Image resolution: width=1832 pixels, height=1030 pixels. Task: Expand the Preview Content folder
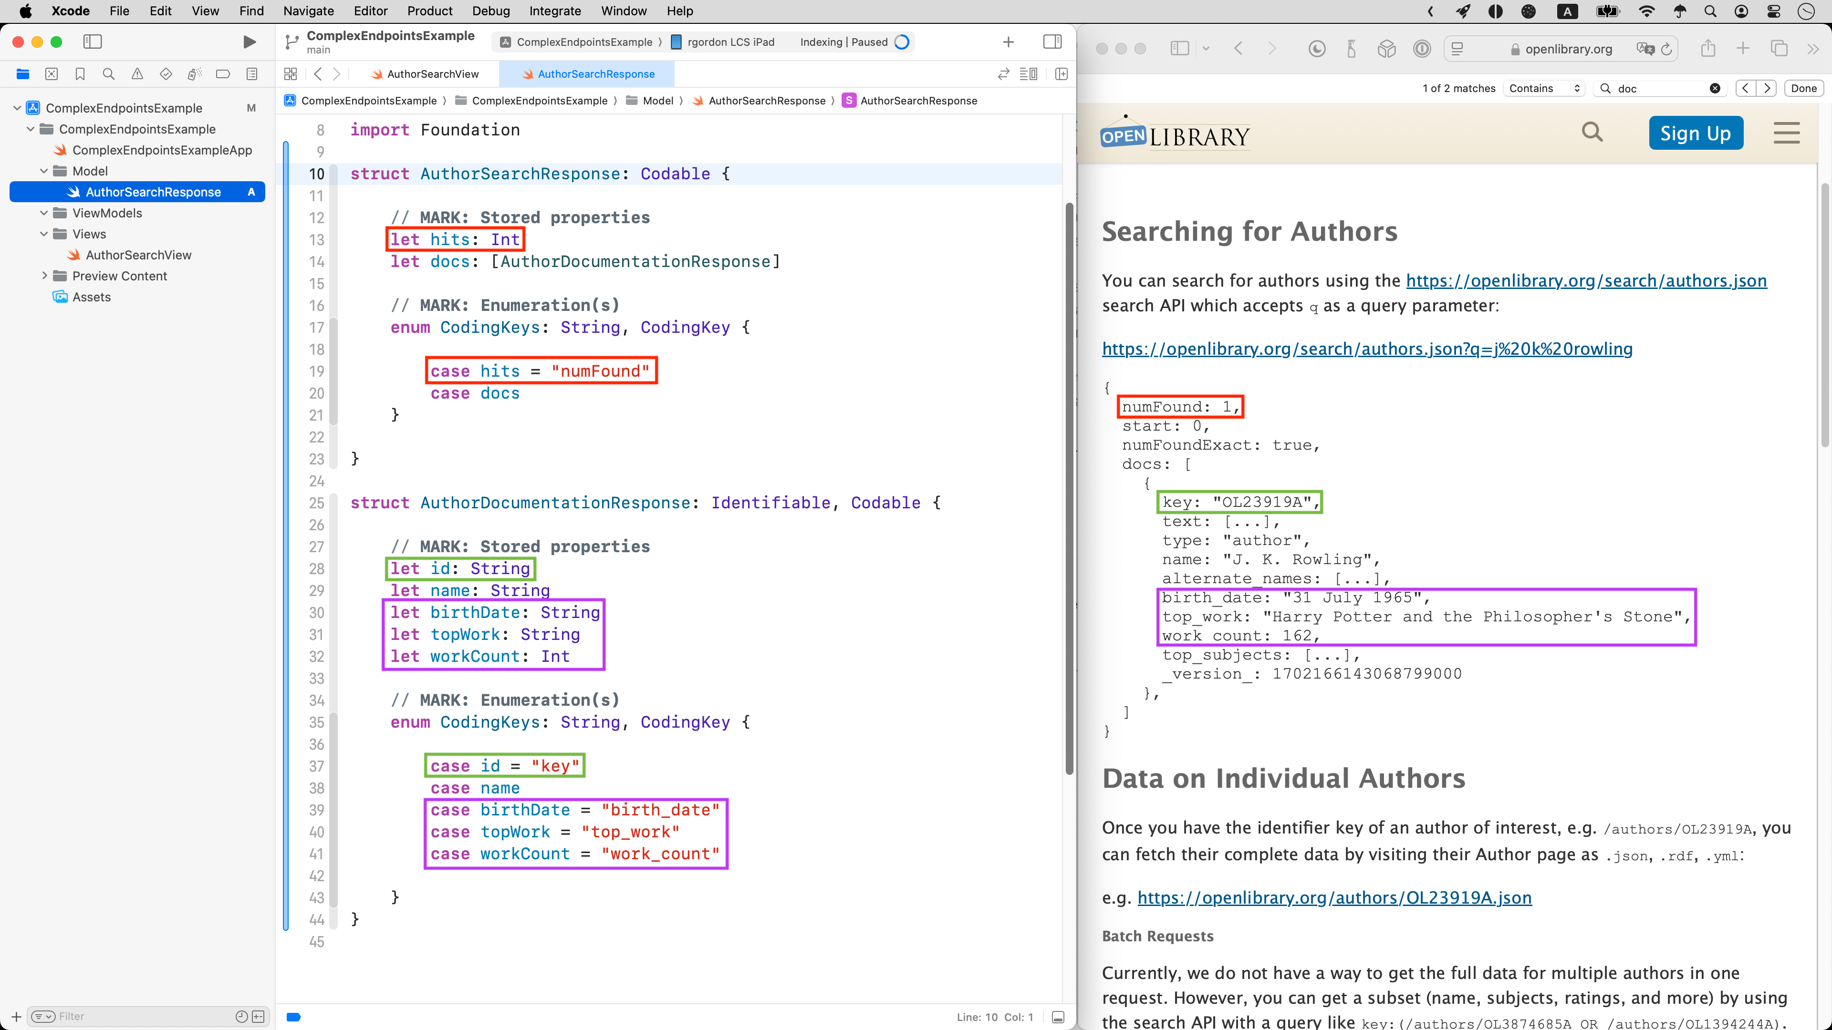coord(44,276)
